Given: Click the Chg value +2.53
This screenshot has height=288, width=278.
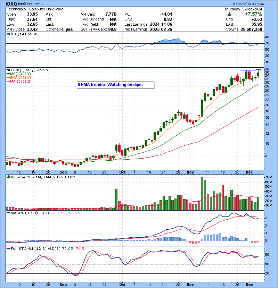Looking at the screenshot, I should [x=257, y=19].
